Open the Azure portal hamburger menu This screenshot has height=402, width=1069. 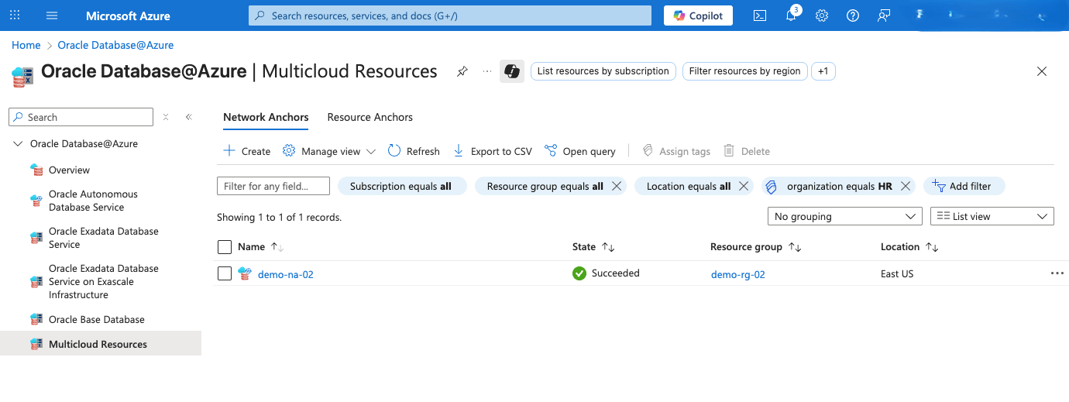click(x=52, y=15)
